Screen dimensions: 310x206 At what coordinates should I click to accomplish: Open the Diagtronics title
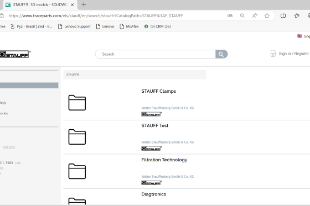click(x=154, y=194)
